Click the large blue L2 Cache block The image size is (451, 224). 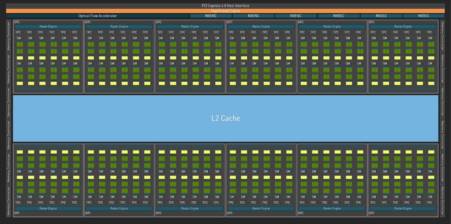(225, 118)
